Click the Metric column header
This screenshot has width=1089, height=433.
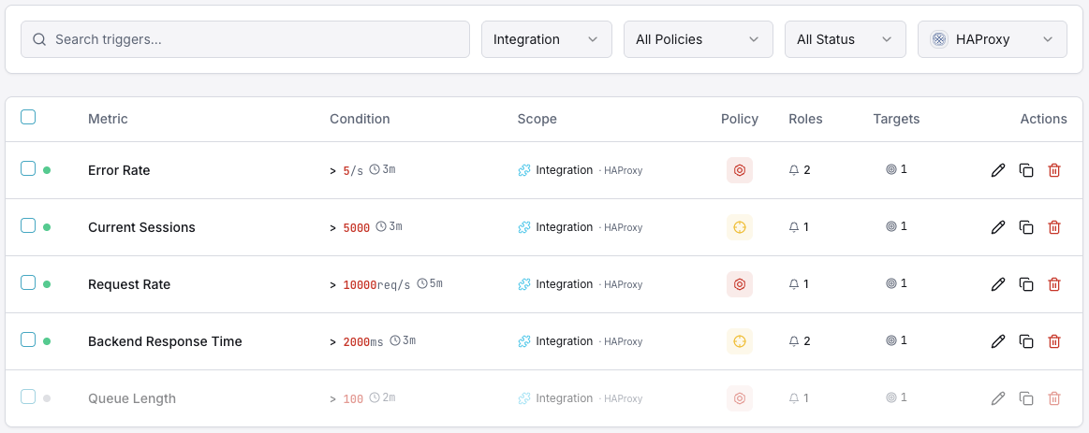point(108,119)
